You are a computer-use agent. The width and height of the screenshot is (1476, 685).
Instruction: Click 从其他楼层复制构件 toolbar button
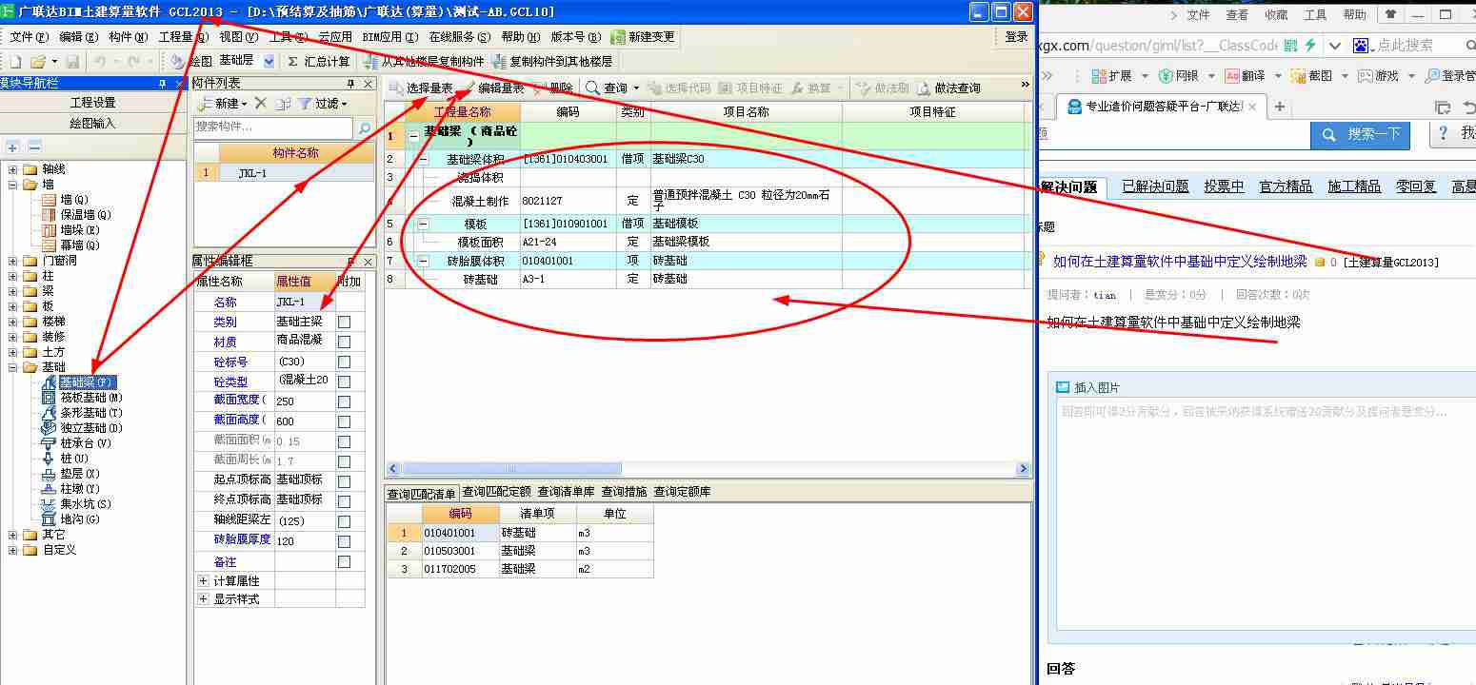pyautogui.click(x=425, y=61)
